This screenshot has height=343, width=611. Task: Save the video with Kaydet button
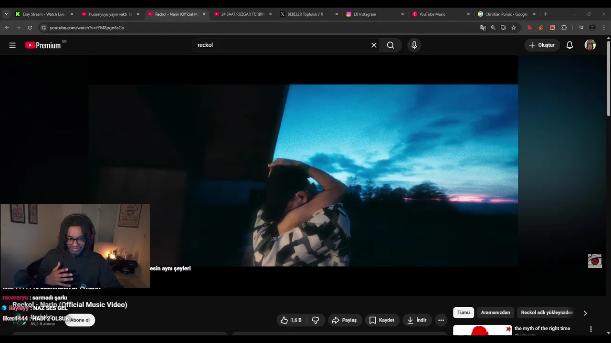pyautogui.click(x=382, y=320)
